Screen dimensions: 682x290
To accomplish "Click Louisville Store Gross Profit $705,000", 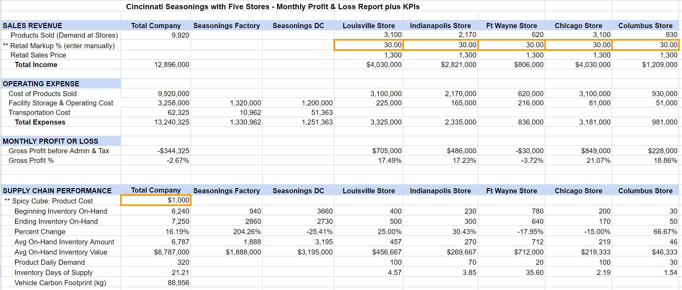I will (x=387, y=151).
